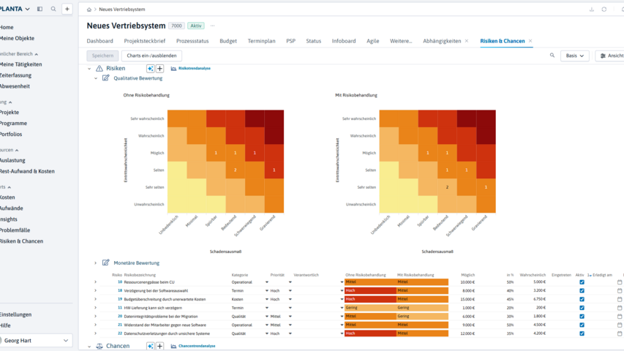Image resolution: width=624 pixels, height=351 pixels.
Task: Go to home via breadcrumb house icon
Action: [89, 10]
